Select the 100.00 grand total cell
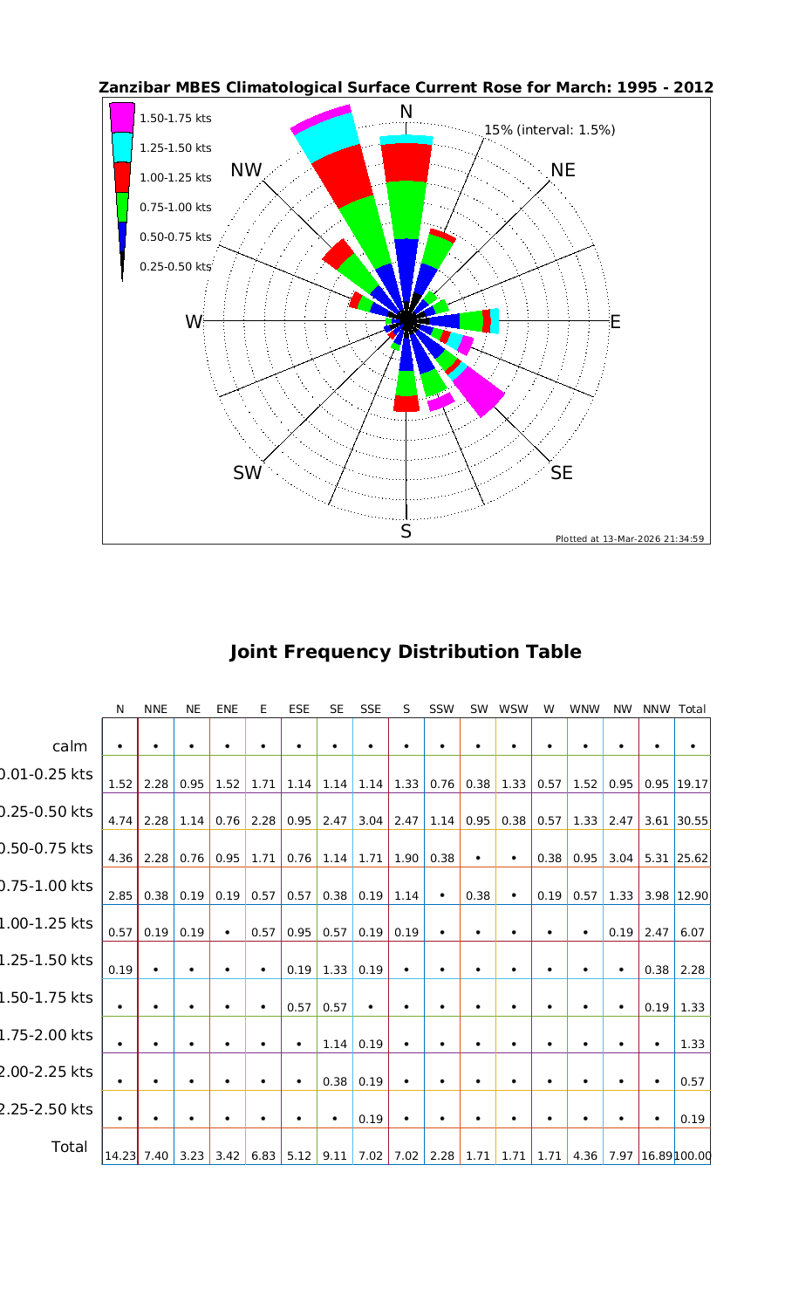This screenshot has width=785, height=1309. coord(692,1155)
